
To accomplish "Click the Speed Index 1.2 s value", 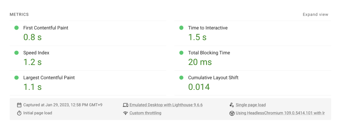I will [x=32, y=62].
